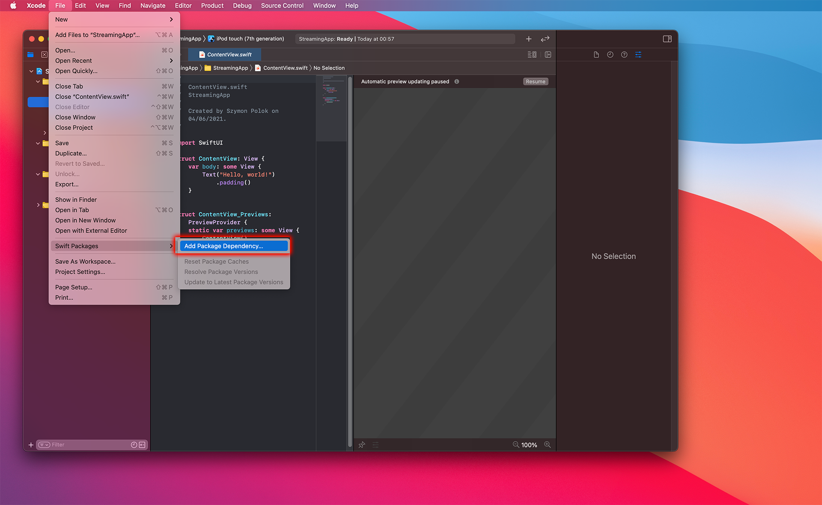The height and width of the screenshot is (505, 822).
Task: Click StreamingApp folder in jump bar
Action: click(226, 68)
